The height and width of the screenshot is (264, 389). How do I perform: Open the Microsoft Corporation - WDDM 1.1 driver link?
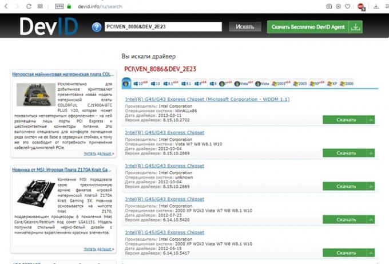(207, 99)
